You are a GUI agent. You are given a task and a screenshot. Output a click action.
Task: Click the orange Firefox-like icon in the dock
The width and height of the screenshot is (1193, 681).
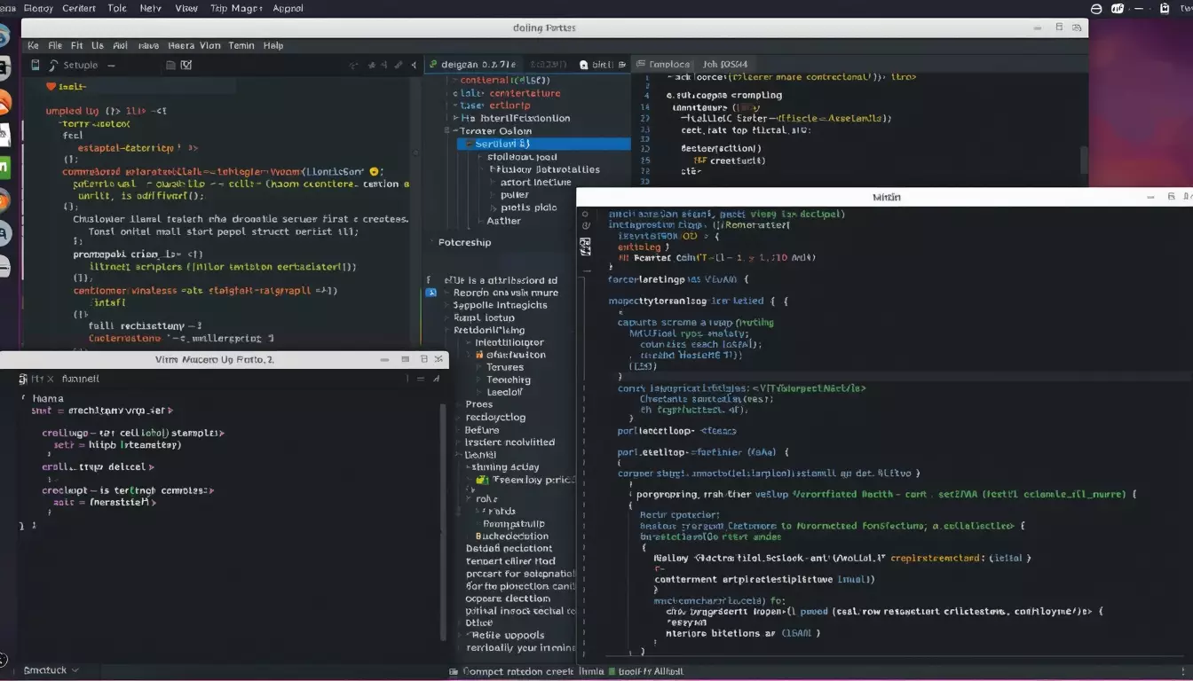pos(4,102)
